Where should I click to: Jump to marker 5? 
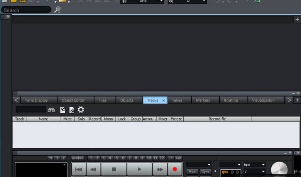tap(117, 158)
